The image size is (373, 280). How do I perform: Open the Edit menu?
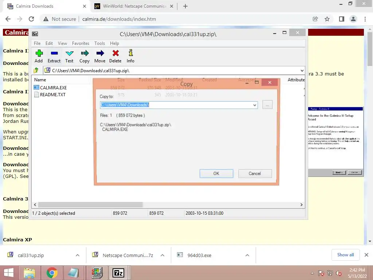[x=49, y=43]
